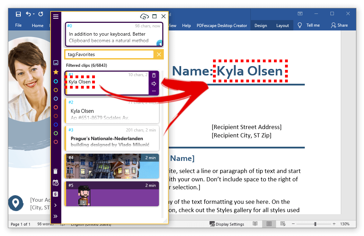Screen dimensions: 364x236
Task: Toggle the cyan circle tag filter
Action: (56, 81)
